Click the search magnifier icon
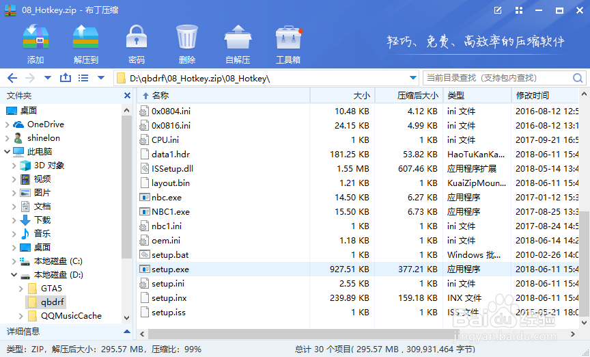Viewport: 590px width, 357px height. tap(578, 78)
